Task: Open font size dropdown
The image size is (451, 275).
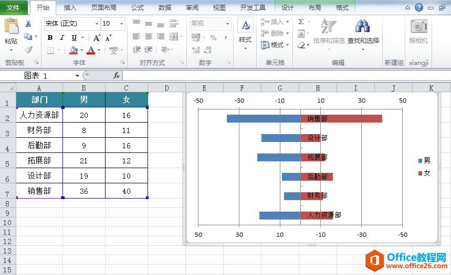Action: [x=122, y=24]
